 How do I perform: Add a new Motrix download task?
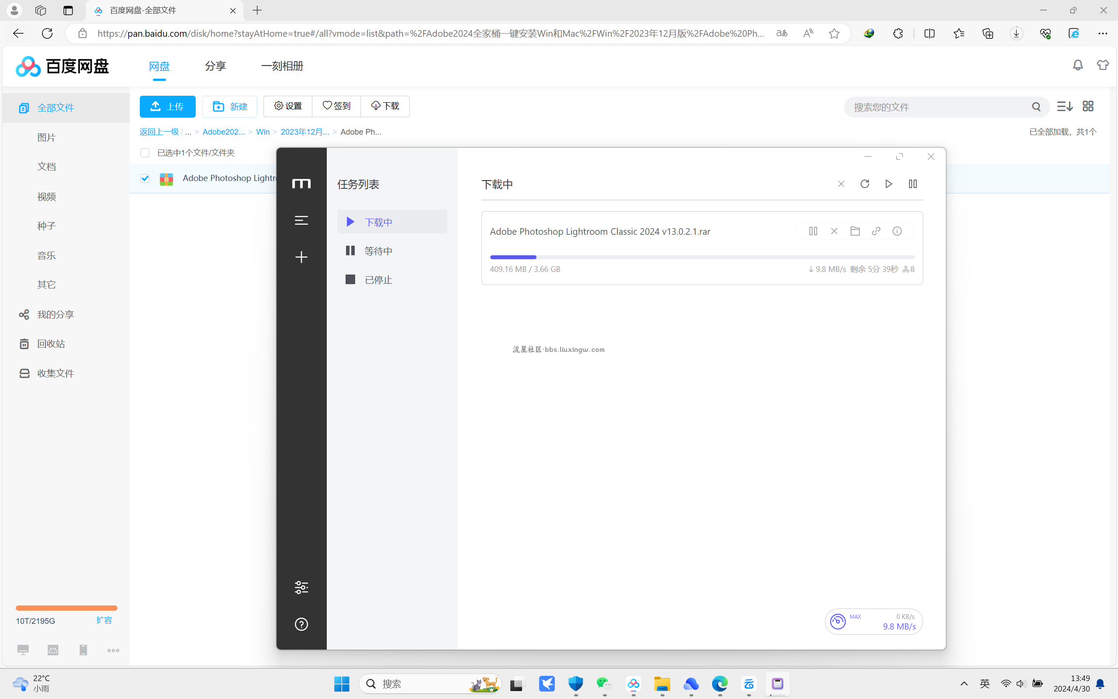[301, 257]
